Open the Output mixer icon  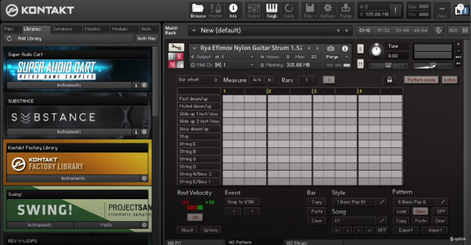pos(254,10)
